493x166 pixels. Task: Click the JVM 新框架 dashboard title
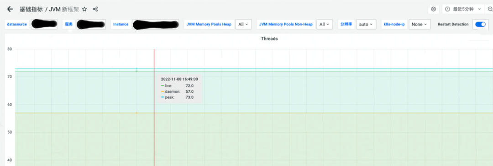pos(64,9)
